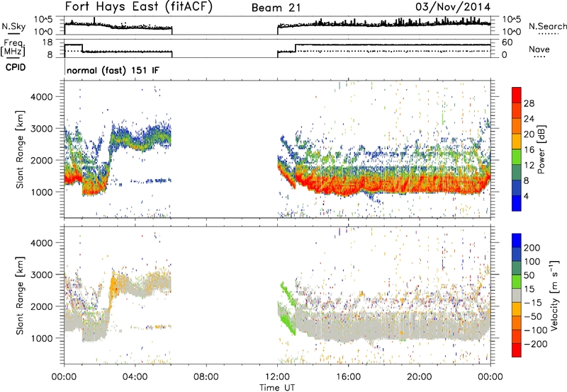Click the '-15' tick on the Velocity color bar
The image size is (567, 392).
tap(533, 303)
